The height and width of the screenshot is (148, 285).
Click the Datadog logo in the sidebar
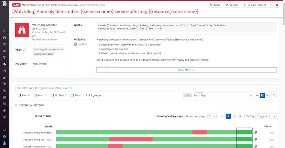(x=4, y=3)
